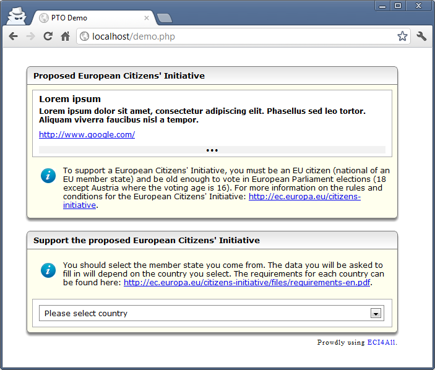Switch to the PTO Demo tab
435x370 pixels.
point(87,18)
